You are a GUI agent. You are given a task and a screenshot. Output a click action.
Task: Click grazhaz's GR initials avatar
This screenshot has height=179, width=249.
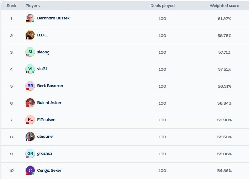(30, 154)
